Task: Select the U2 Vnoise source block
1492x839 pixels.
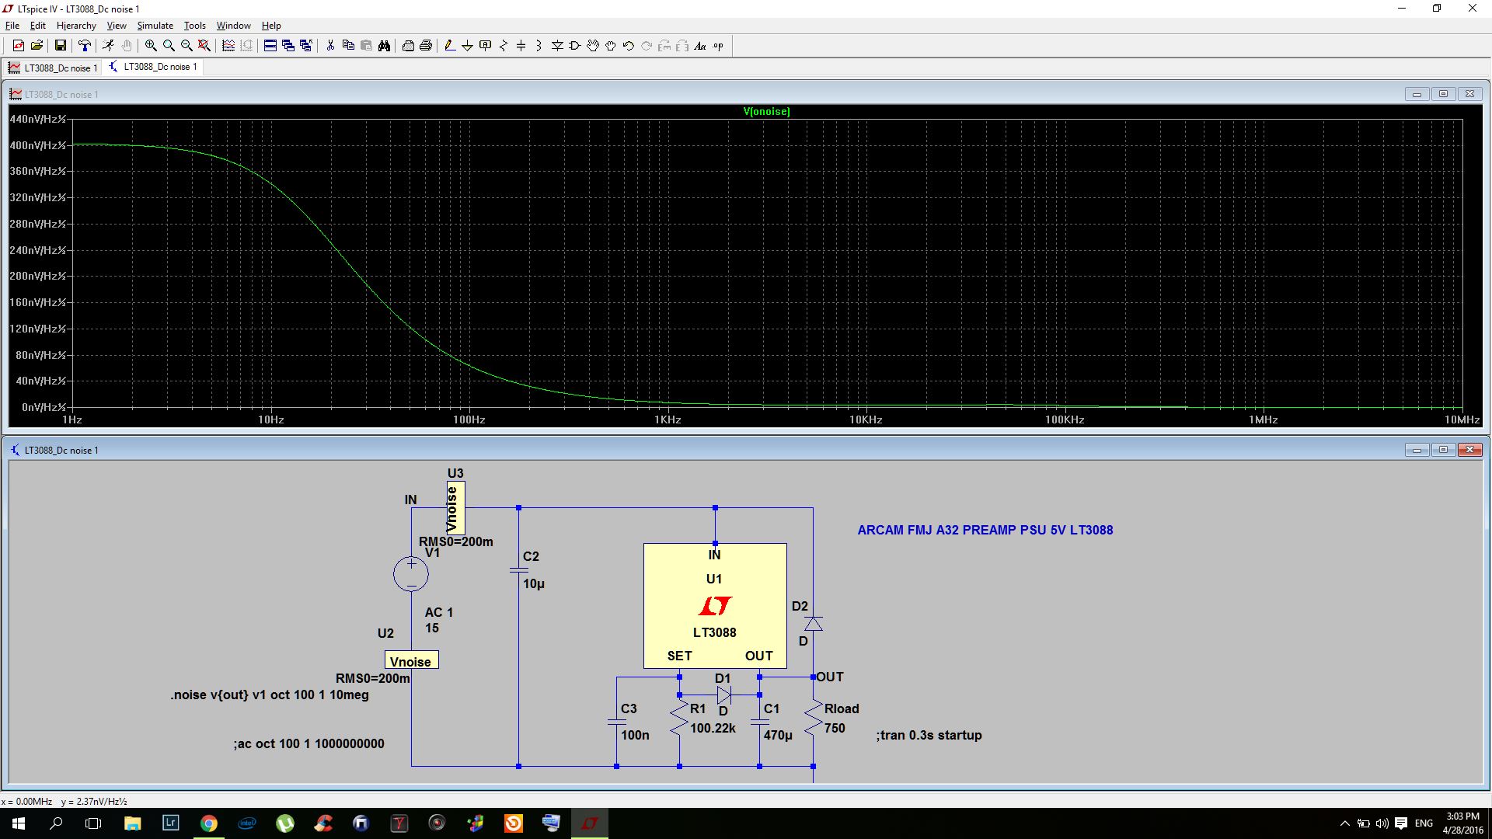Action: pyautogui.click(x=411, y=660)
